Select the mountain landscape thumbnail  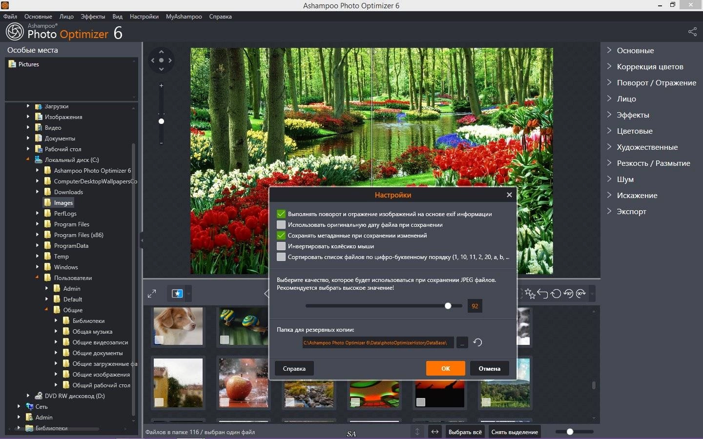[505, 383]
